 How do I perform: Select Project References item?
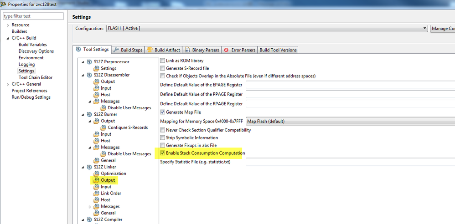point(29,91)
